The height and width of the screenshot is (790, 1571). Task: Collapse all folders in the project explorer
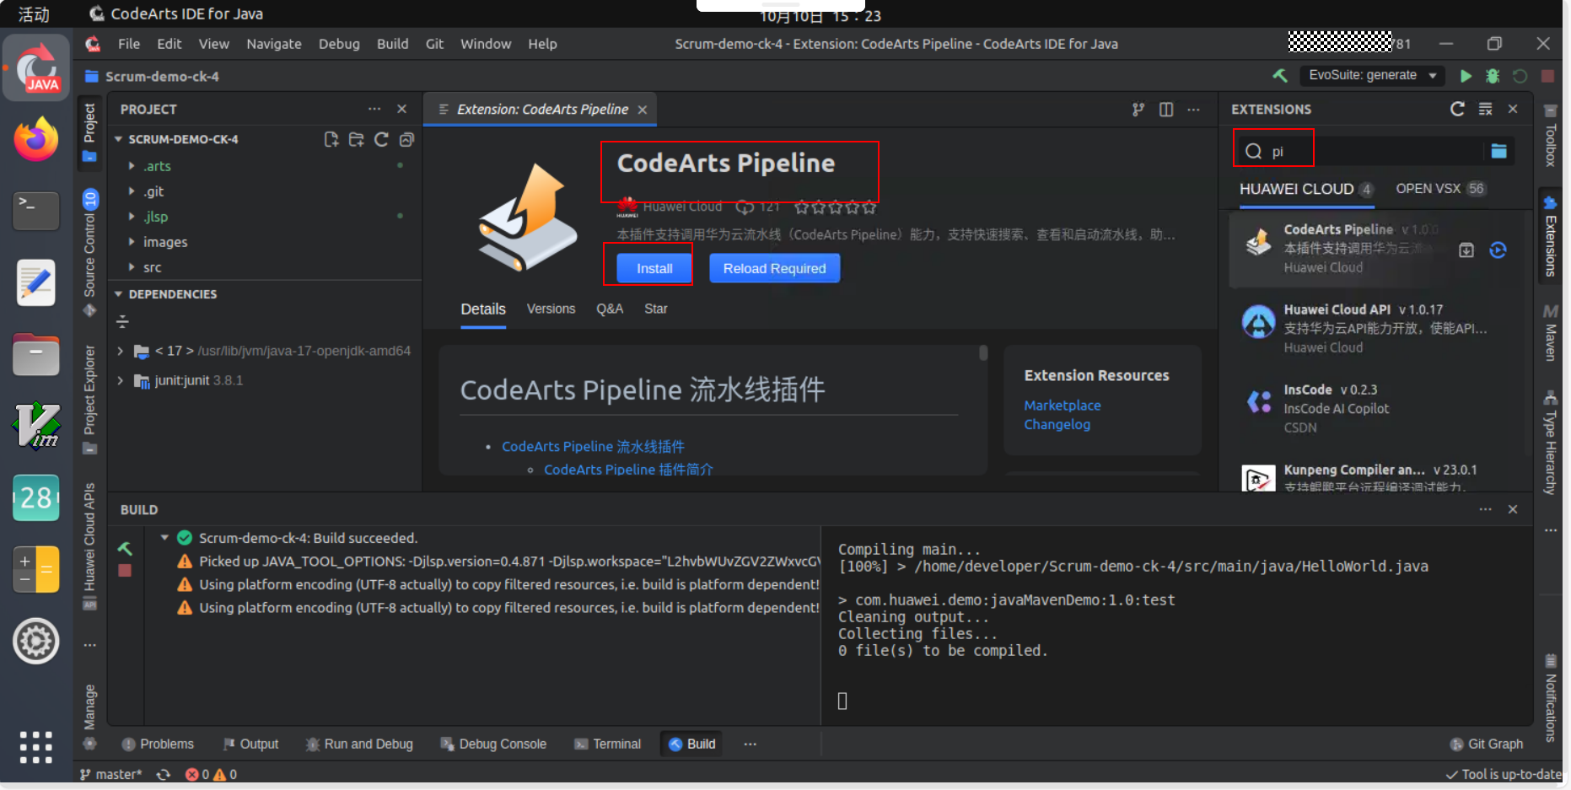pyautogui.click(x=406, y=139)
